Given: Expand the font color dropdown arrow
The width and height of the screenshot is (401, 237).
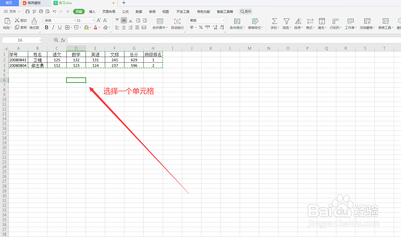Looking at the screenshot, I should (99, 27).
